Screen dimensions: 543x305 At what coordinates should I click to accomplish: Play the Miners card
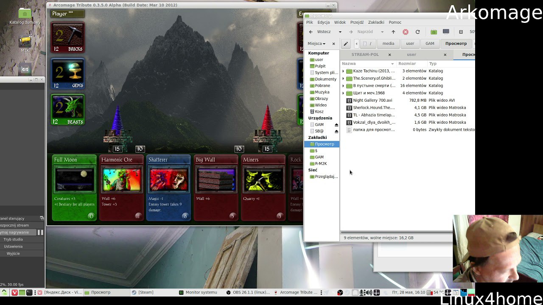263,188
